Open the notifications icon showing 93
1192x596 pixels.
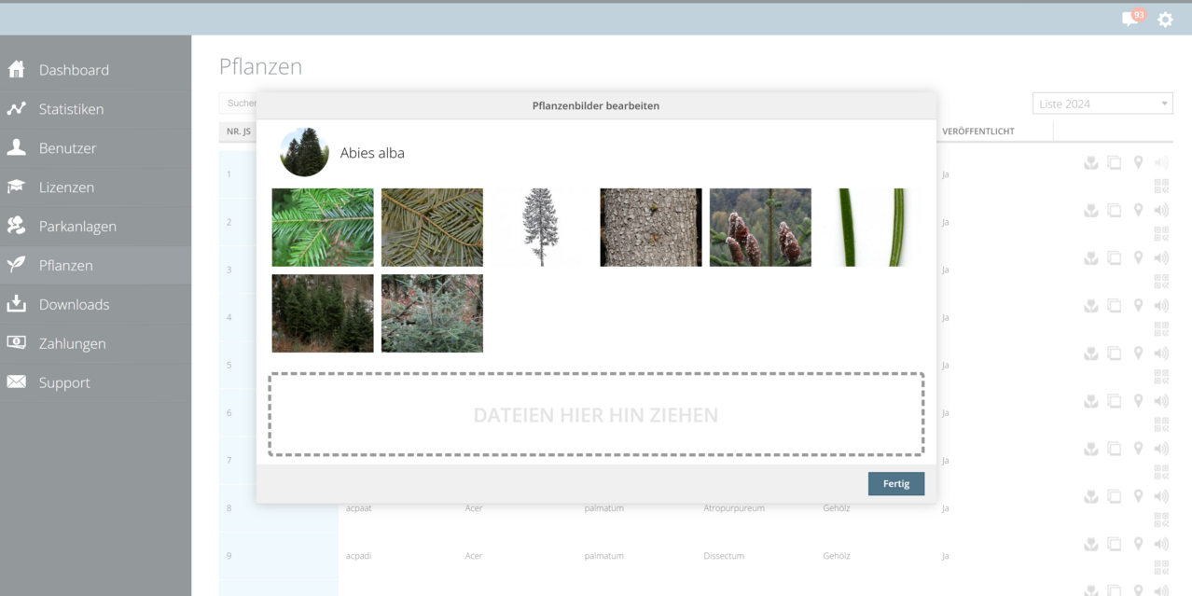(1133, 18)
